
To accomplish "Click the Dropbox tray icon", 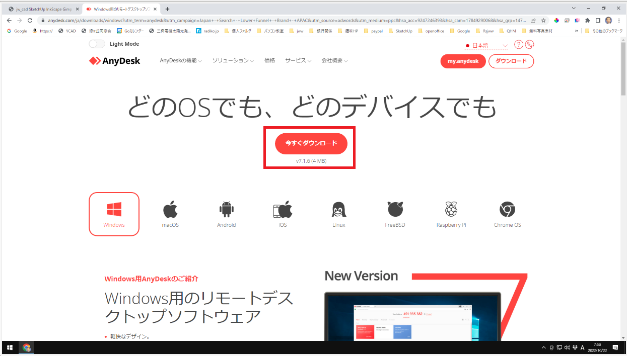I will (x=575, y=347).
